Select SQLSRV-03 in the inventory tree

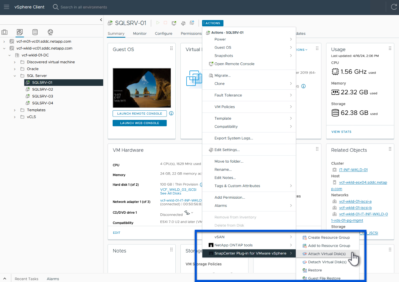42,96
